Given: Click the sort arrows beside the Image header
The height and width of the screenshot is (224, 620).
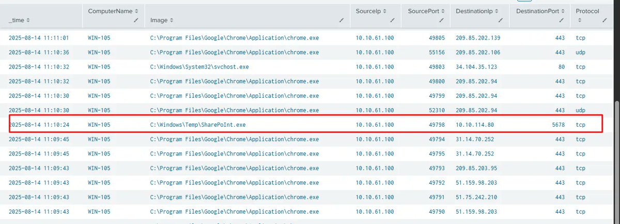Looking at the screenshot, I should [171, 20].
